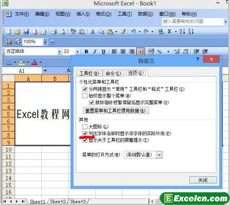Sort ascending with the A-Z icon

(x=182, y=32)
